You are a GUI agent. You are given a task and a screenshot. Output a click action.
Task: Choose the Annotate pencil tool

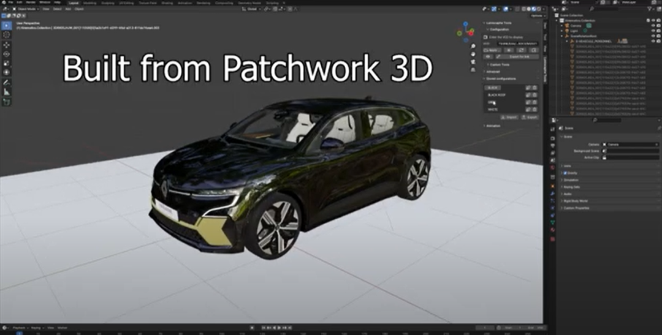coord(6,83)
